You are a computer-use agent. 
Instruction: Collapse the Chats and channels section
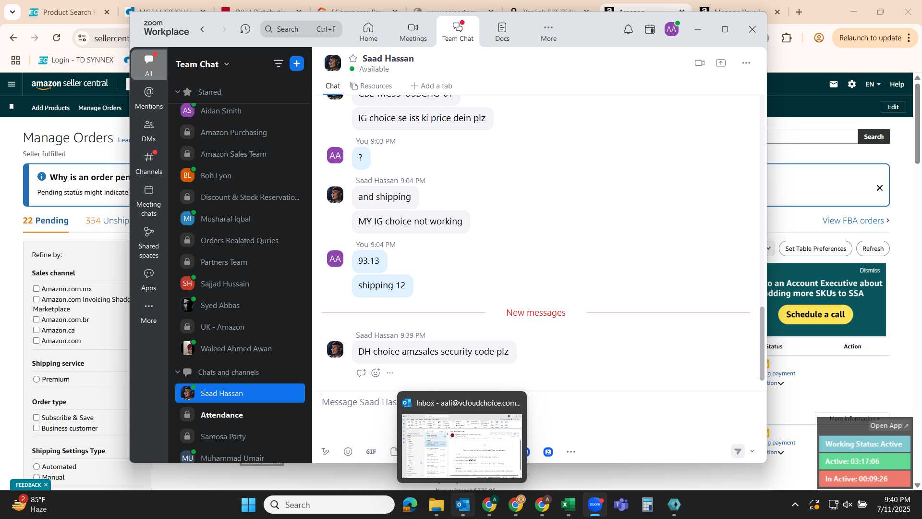(177, 372)
